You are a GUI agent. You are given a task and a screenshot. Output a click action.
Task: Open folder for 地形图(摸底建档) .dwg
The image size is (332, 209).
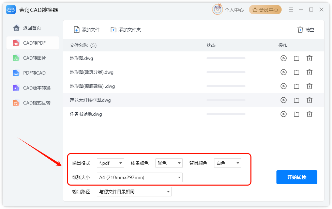point(297,86)
